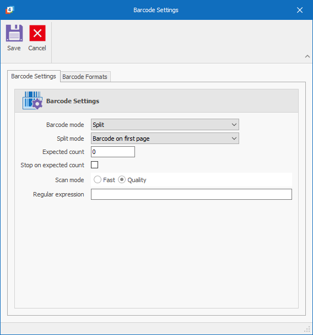Screen dimensions: 313x335
Task: Click the Split value in Barcode mode
Action: [98, 125]
